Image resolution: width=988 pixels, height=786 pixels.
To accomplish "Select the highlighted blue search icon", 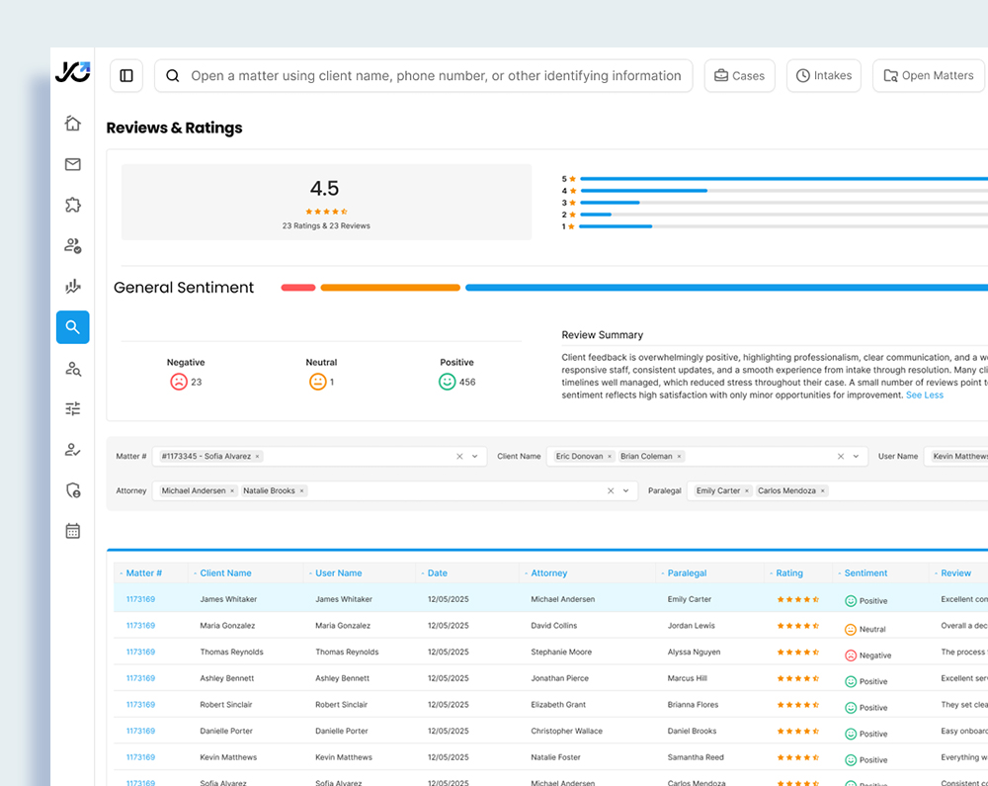I will point(72,327).
